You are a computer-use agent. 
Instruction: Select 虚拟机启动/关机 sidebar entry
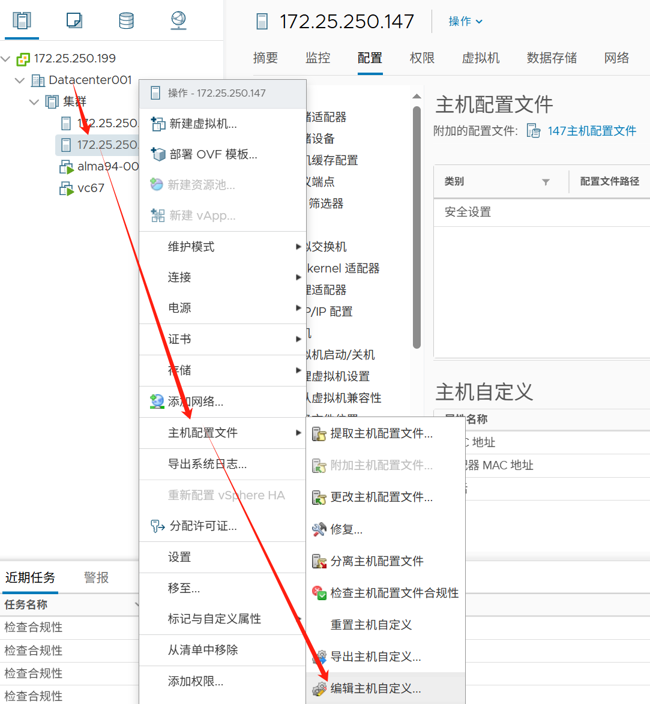pyautogui.click(x=340, y=355)
